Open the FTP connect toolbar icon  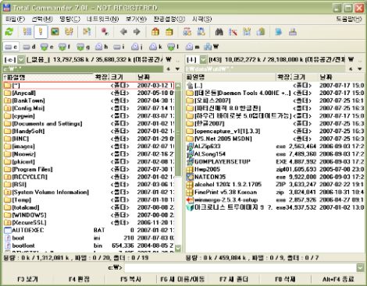[x=187, y=32]
